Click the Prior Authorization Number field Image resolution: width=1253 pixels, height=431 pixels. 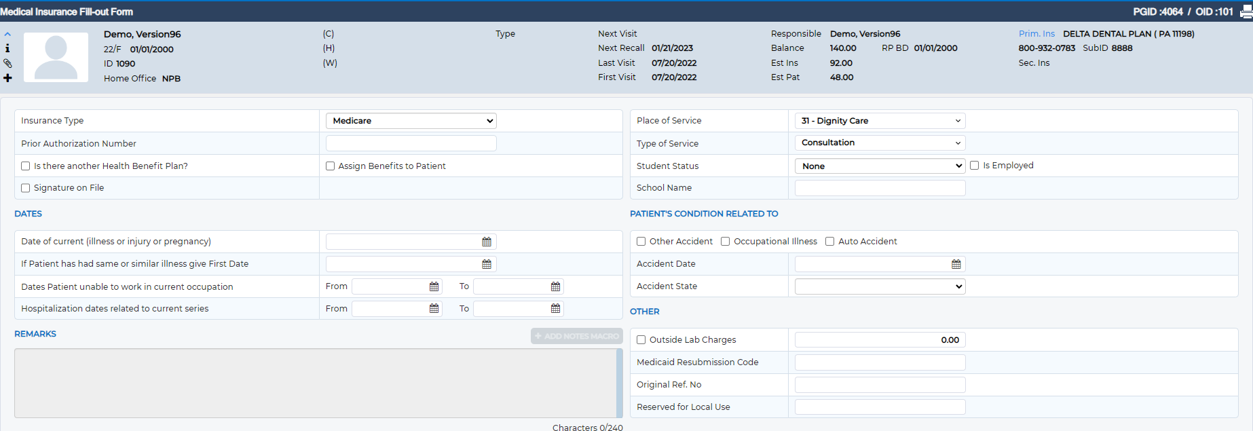tap(411, 143)
